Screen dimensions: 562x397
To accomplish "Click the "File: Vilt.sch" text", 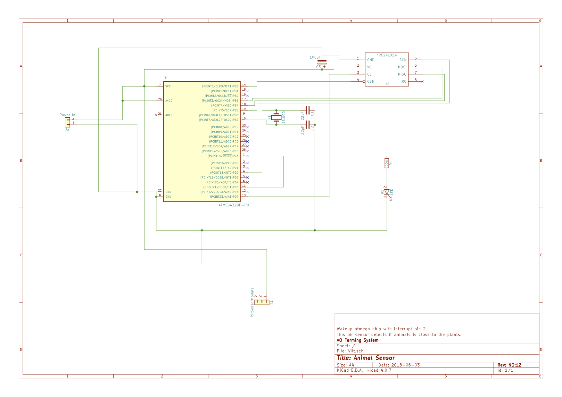I will (x=350, y=351).
